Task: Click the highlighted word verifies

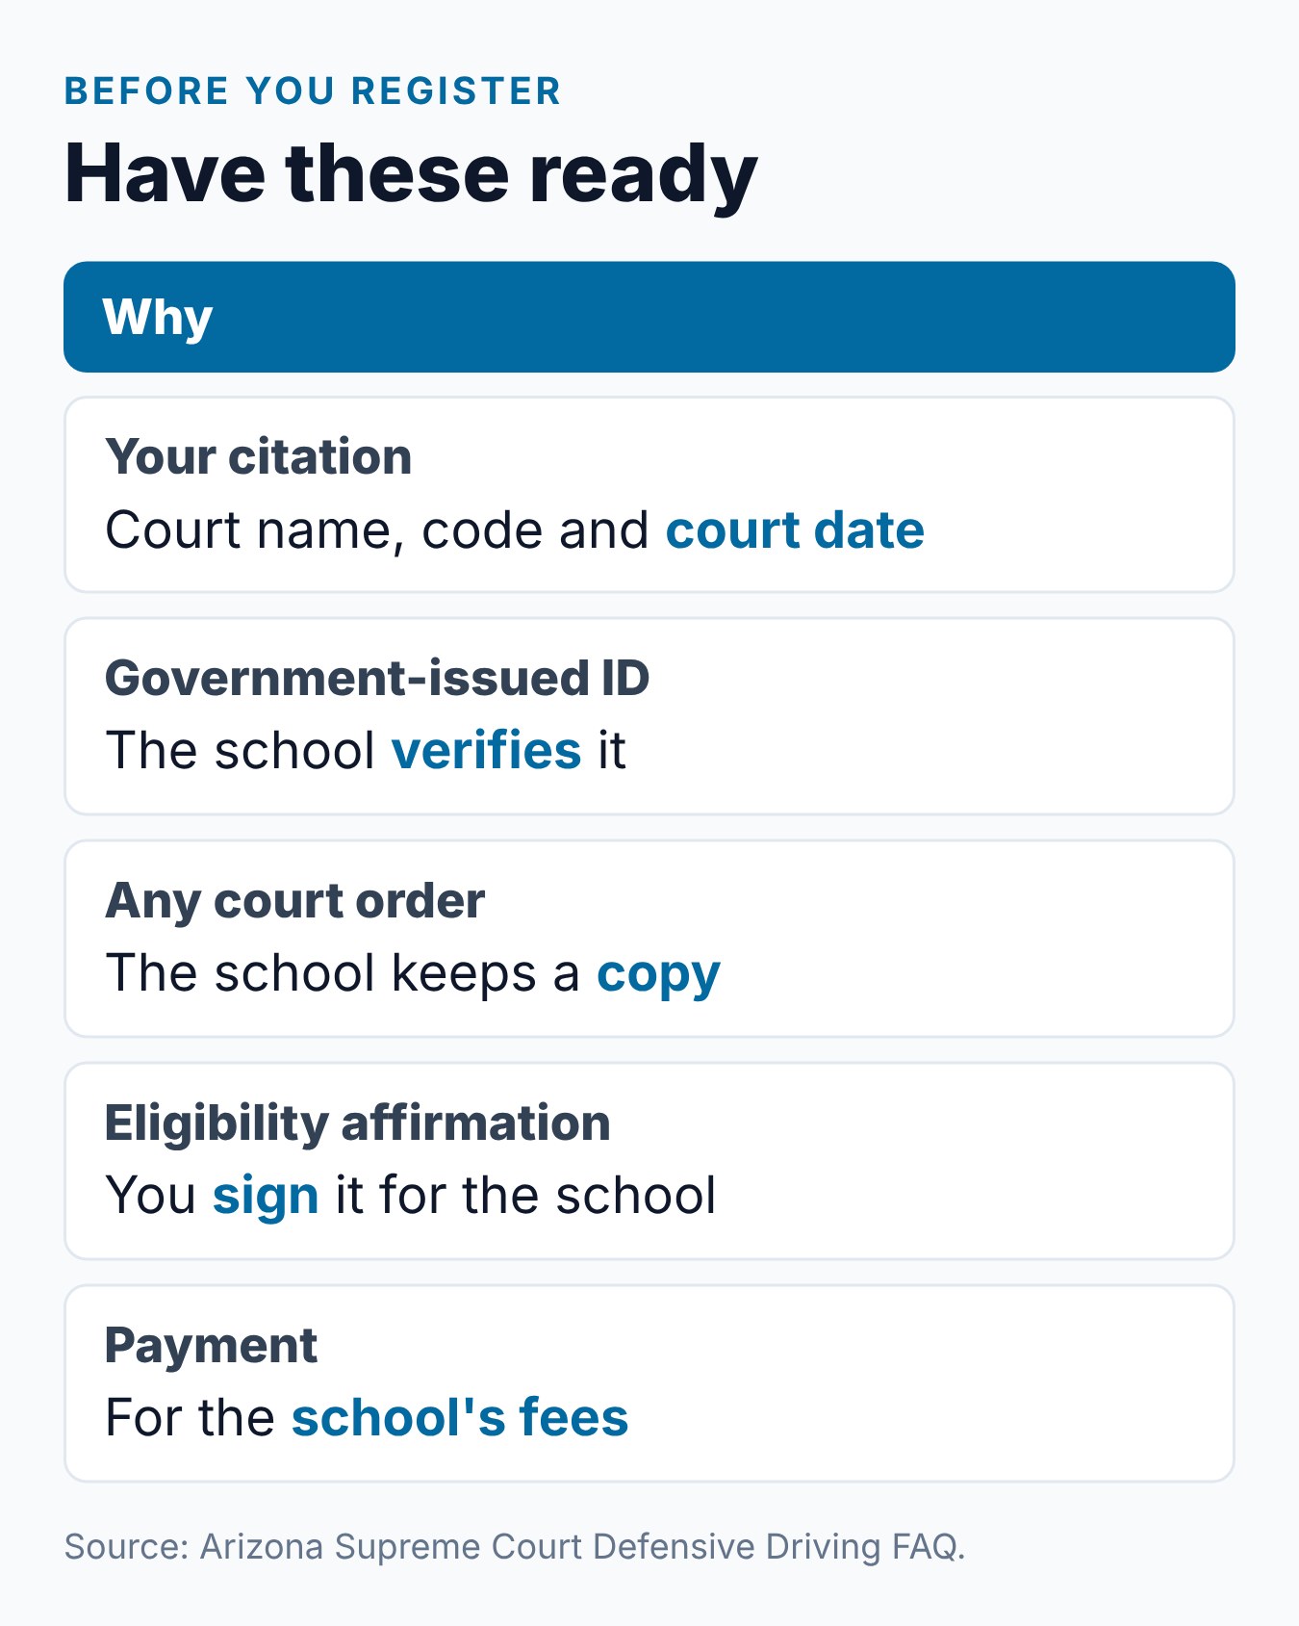Action: pos(486,751)
